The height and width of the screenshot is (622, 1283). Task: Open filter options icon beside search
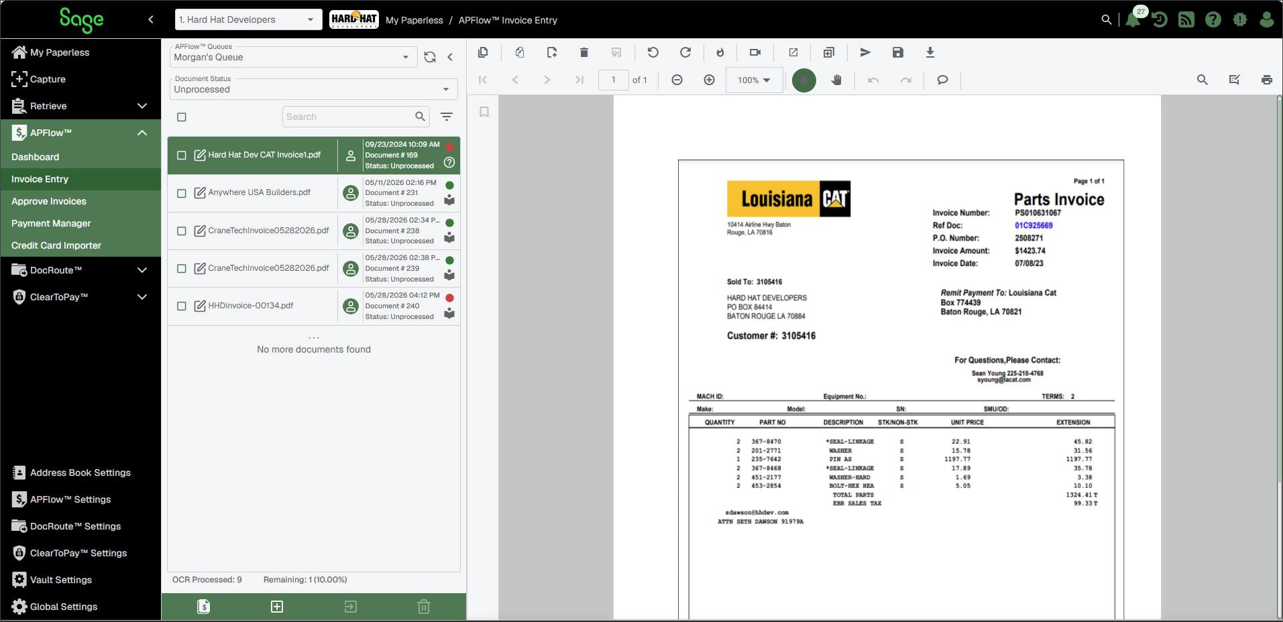click(447, 117)
